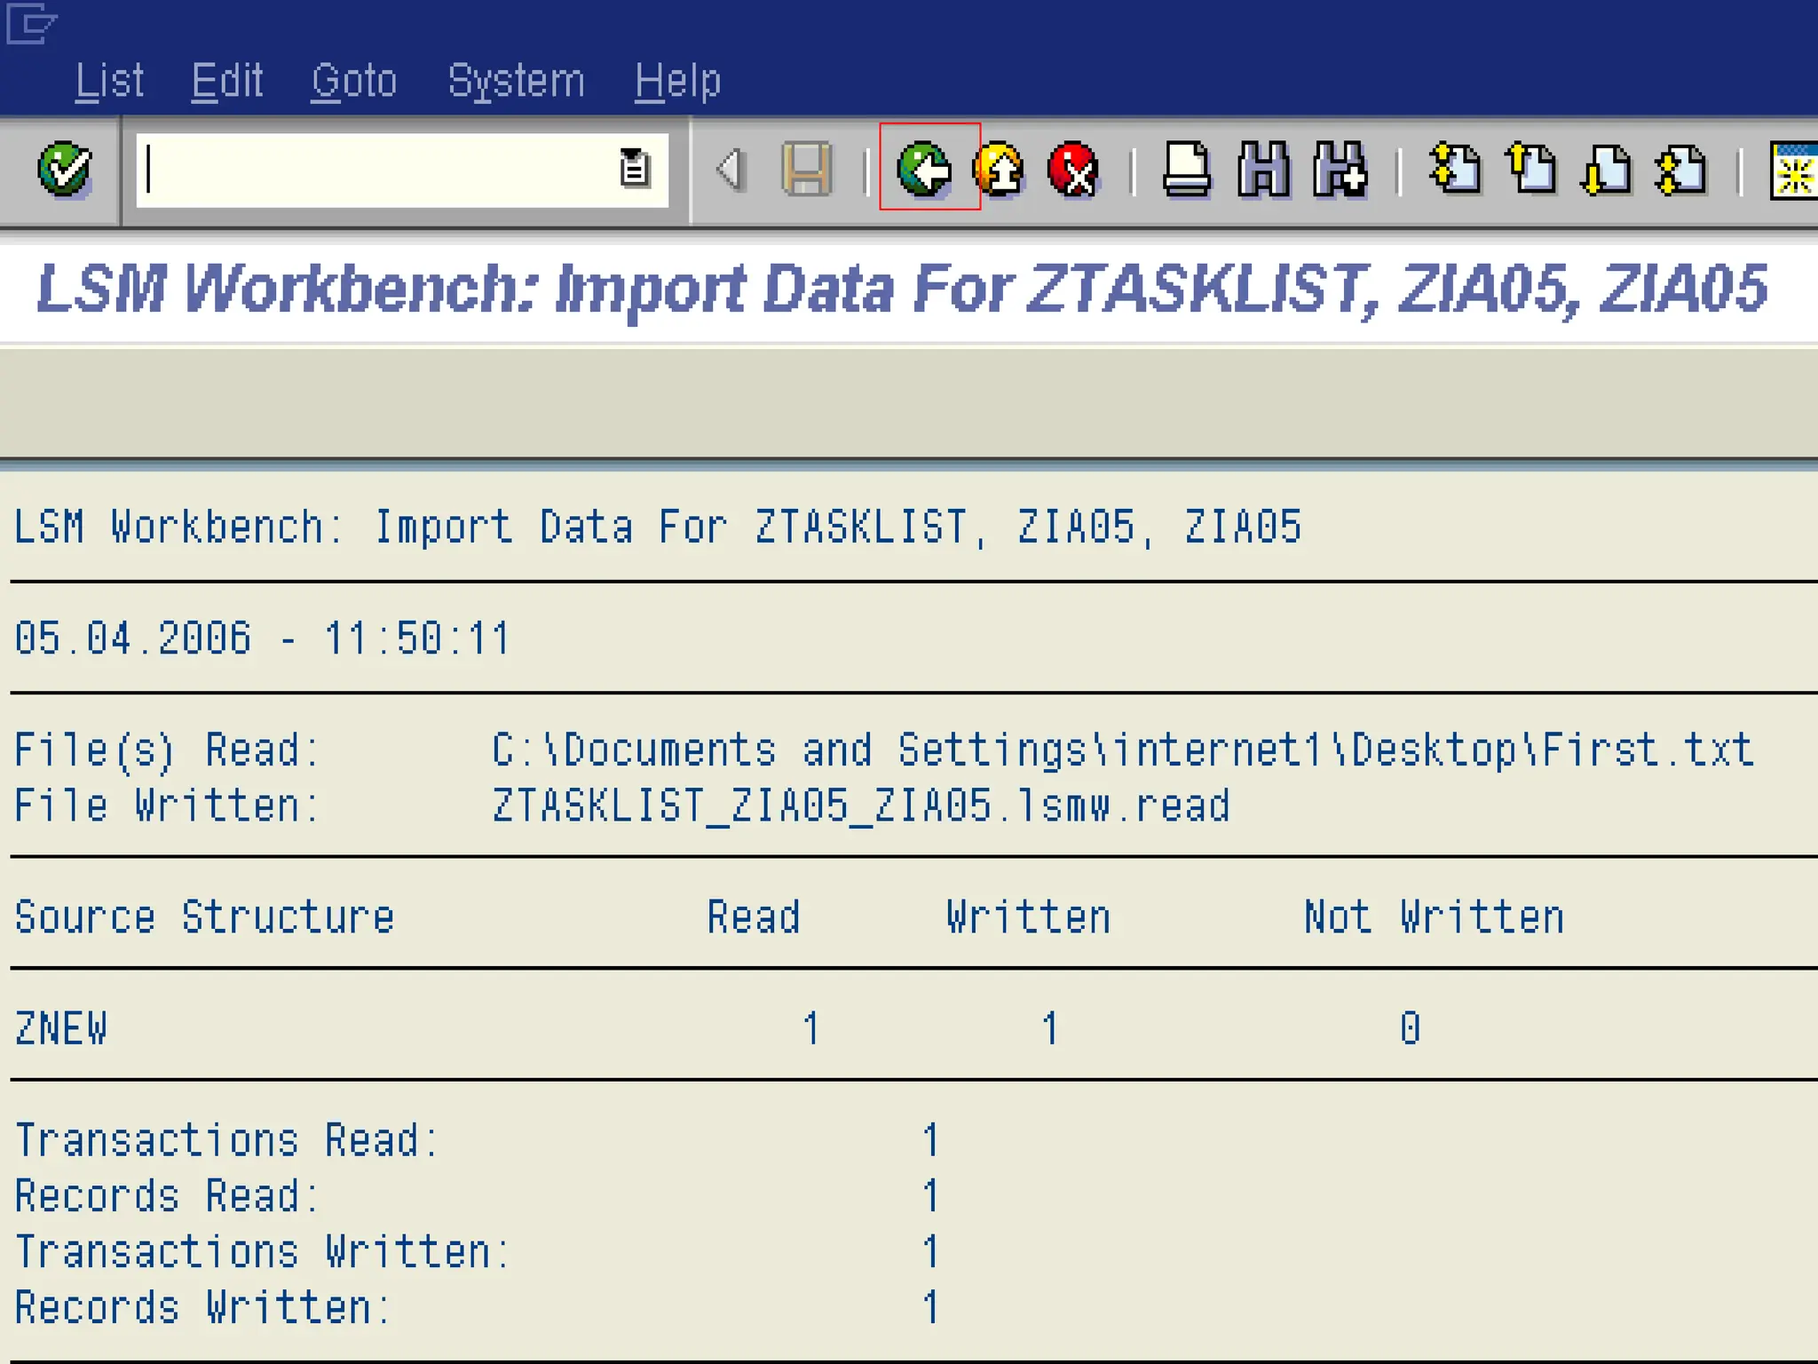
Task: Click the Find binoculars icon
Action: tap(1263, 169)
